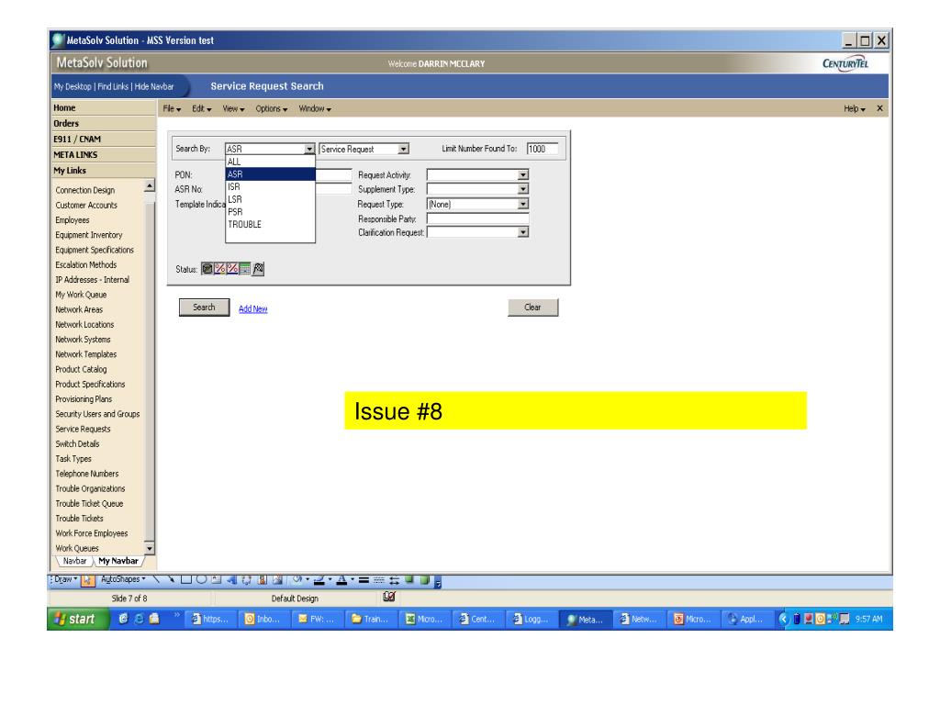Viewport: 940px width, 705px height.
Task: Click the CenturyTel logo
Action: tap(845, 63)
